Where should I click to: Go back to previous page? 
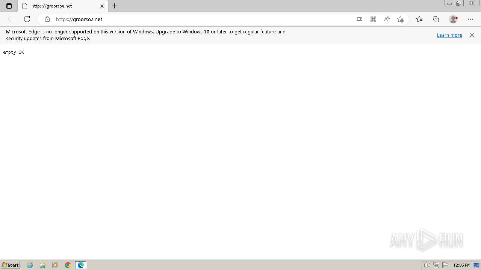(11, 19)
